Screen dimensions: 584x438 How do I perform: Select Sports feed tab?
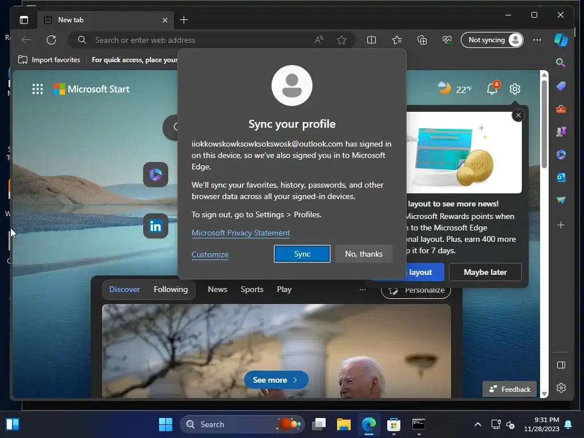(x=252, y=289)
